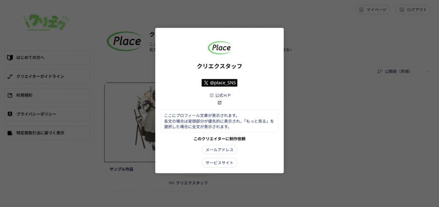Click the profile description text box
439x207 pixels.
tap(219, 121)
